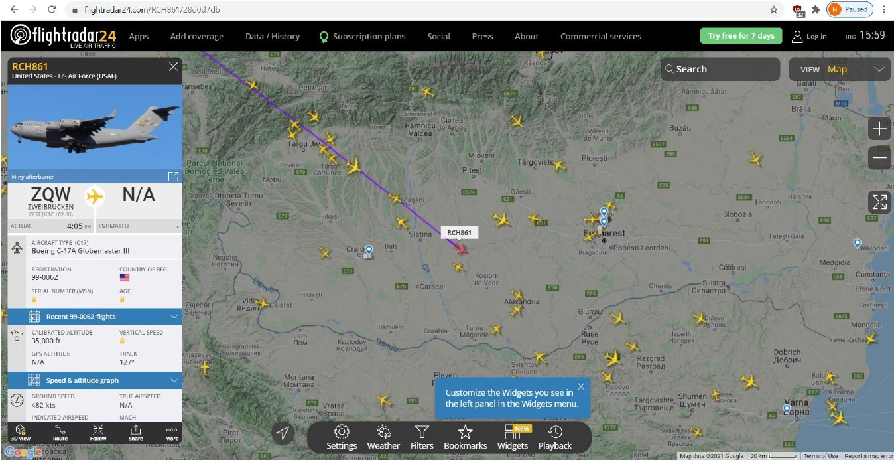Open Commercial services menu
The height and width of the screenshot is (462, 894).
tap(601, 37)
